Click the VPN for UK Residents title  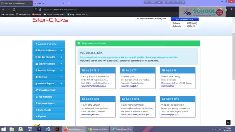[x=173, y=105]
